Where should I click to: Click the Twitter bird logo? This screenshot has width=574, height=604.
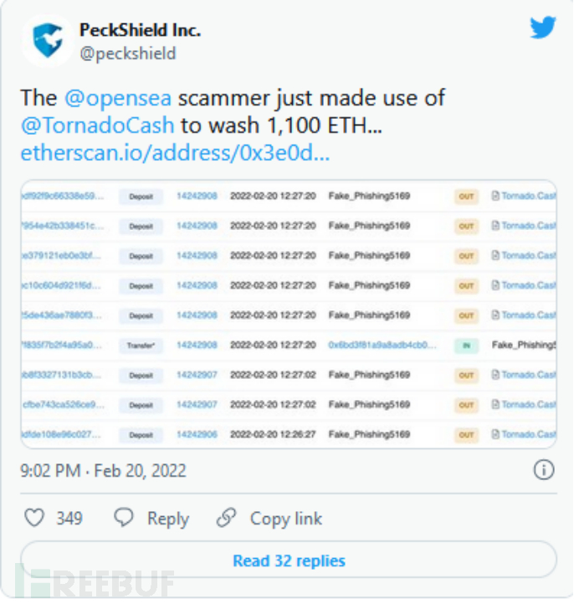pos(543,28)
